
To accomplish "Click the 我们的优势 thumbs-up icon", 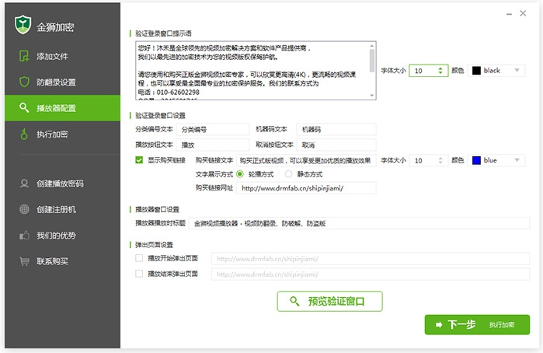I will (x=24, y=235).
